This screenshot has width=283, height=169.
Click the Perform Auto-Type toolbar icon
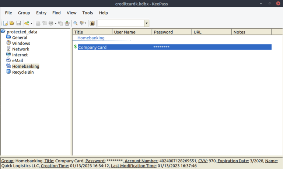click(67, 23)
